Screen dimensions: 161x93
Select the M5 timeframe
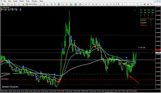89,4
